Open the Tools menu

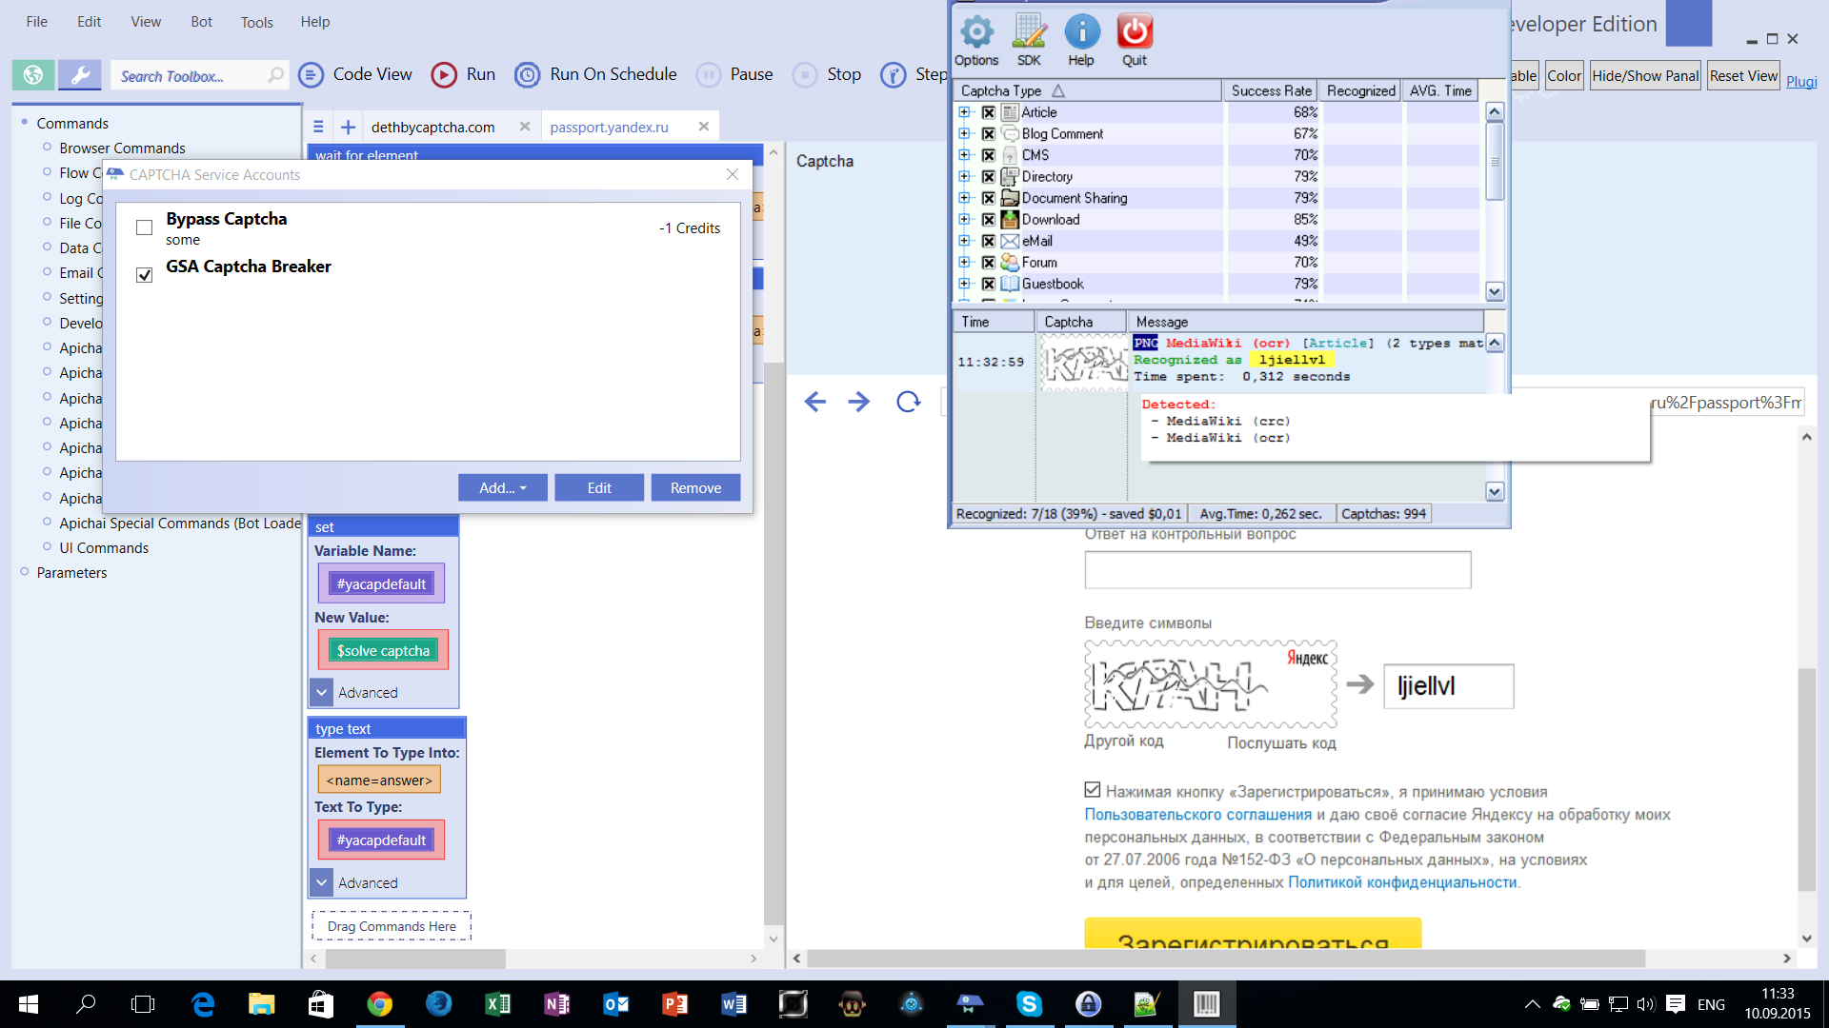pyautogui.click(x=256, y=21)
